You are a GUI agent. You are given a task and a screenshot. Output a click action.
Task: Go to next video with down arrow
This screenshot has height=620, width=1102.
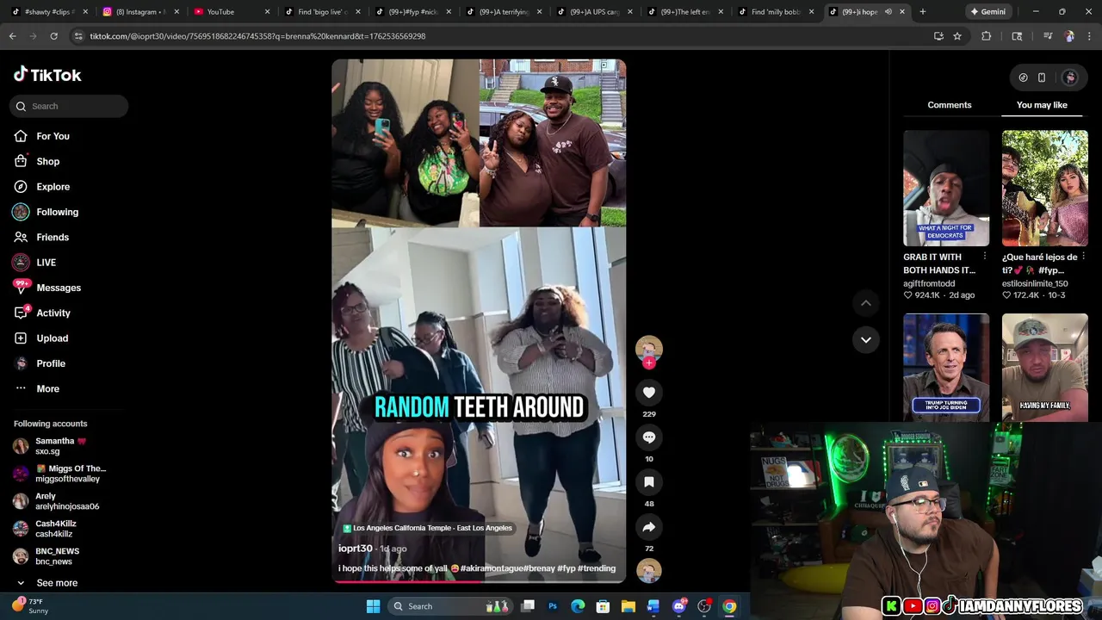866,339
